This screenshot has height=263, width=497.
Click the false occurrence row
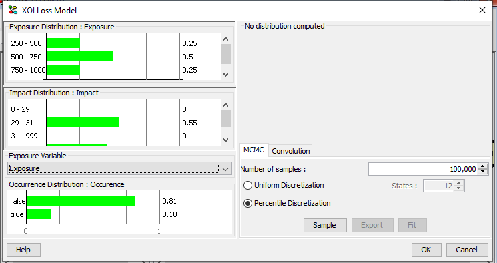pos(120,201)
